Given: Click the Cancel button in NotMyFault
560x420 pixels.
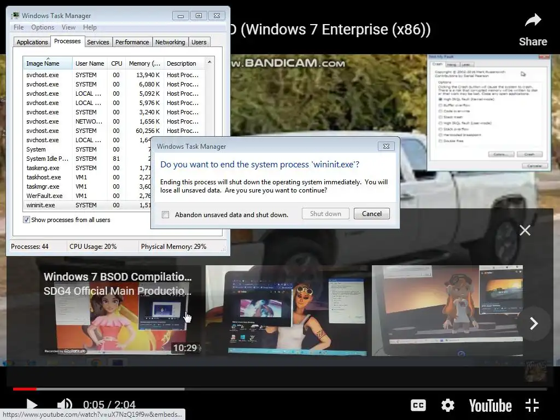Looking at the screenshot, I should [x=534, y=166].
